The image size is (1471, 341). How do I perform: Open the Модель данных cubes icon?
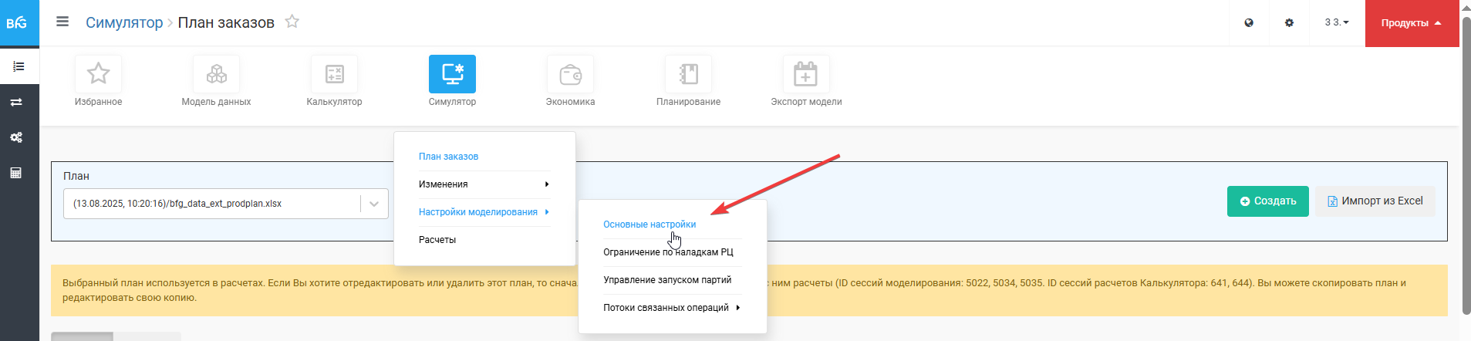coord(216,74)
